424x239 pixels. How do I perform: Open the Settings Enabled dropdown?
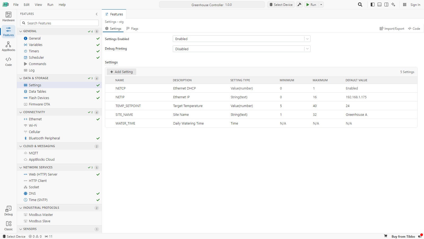pos(241,39)
